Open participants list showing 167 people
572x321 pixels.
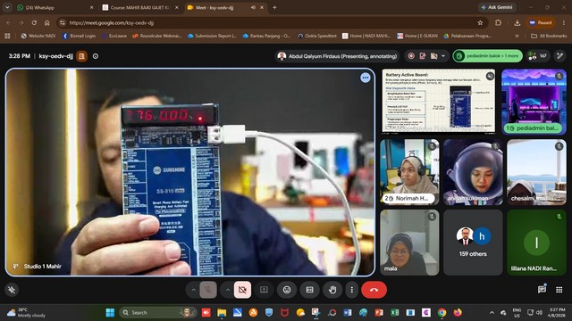pyautogui.click(x=537, y=56)
